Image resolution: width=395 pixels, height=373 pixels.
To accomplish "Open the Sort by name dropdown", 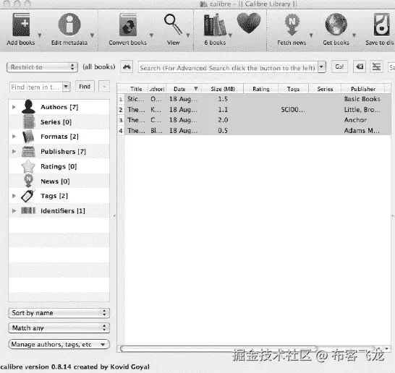I will pos(59,313).
